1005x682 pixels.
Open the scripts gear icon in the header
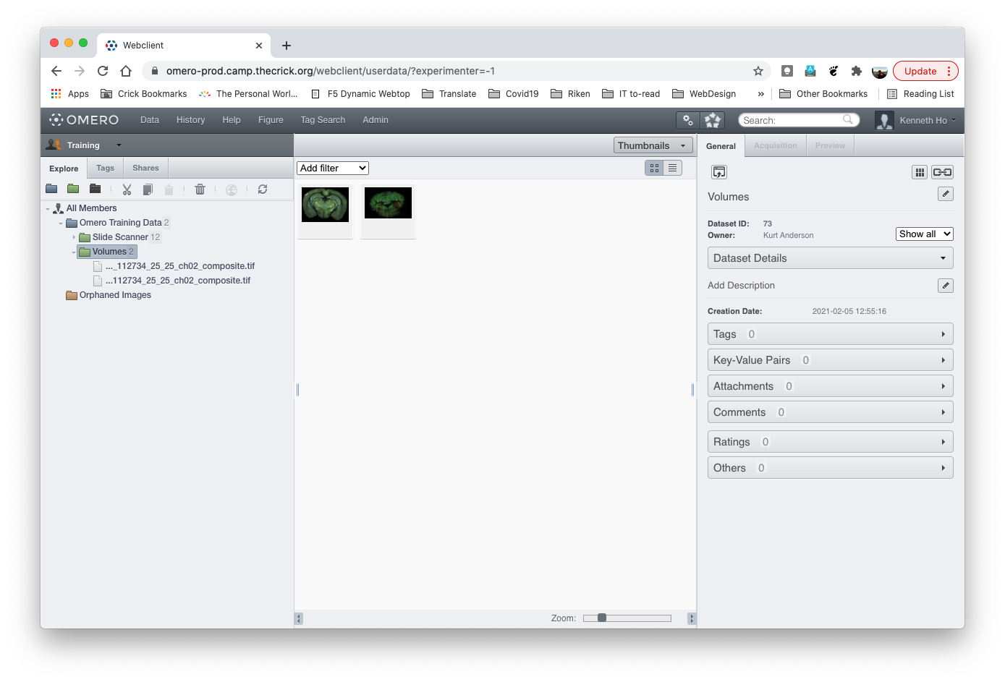[x=687, y=120]
